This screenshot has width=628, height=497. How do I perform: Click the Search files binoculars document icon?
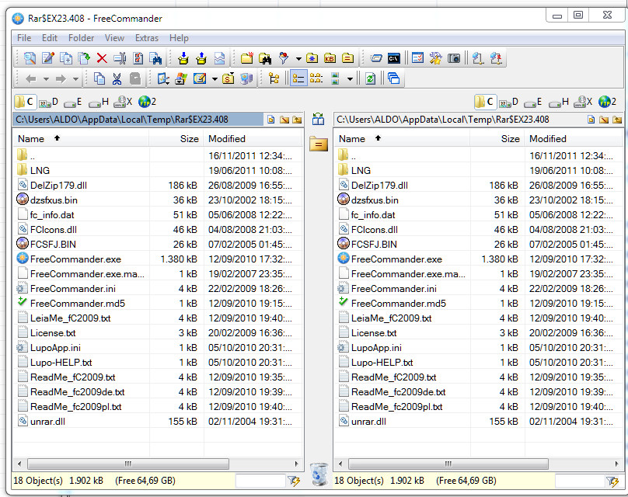click(x=155, y=58)
